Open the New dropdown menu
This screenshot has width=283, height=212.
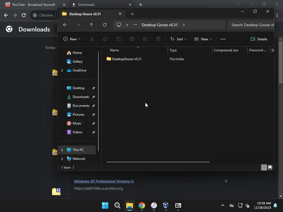[x=72, y=39]
